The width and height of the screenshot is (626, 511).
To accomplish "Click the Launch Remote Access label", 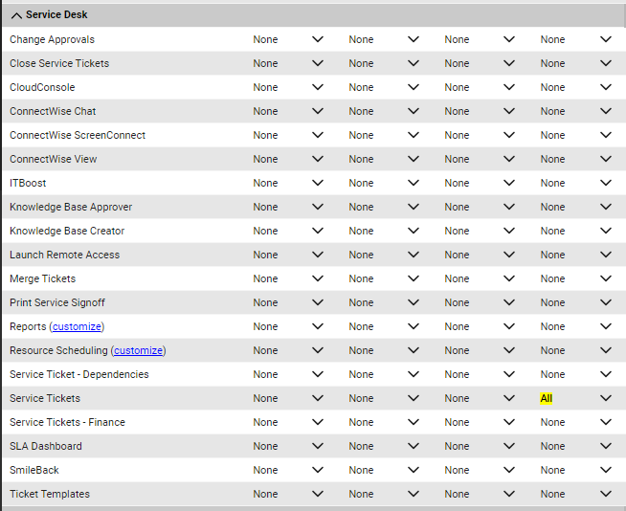I will [x=65, y=255].
